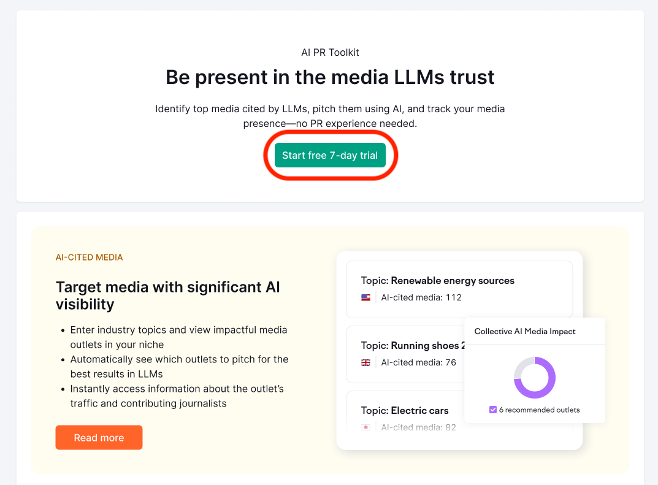Image resolution: width=658 pixels, height=485 pixels.
Task: Select the Electric cars topic card
Action: pos(405,412)
